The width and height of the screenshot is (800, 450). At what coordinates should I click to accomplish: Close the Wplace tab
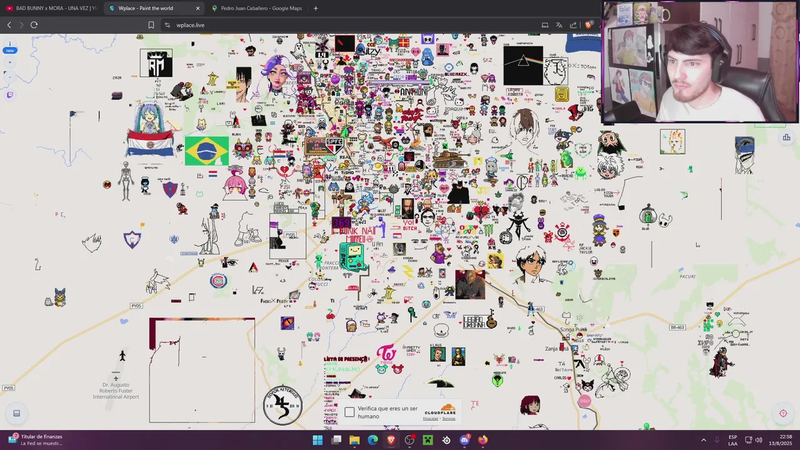coord(197,8)
